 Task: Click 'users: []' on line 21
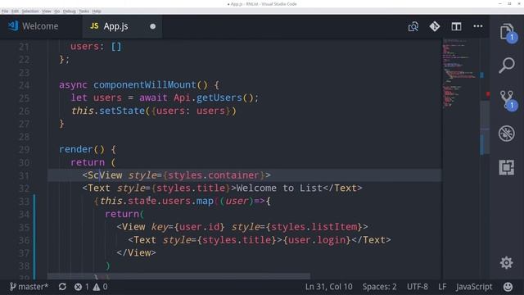pos(96,46)
